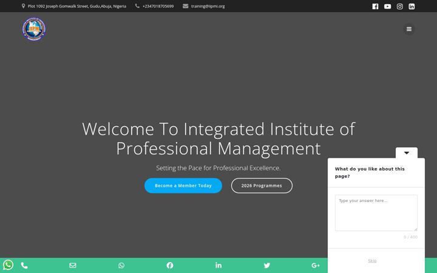Open the LinkedIn icon in top bar

coord(412,7)
